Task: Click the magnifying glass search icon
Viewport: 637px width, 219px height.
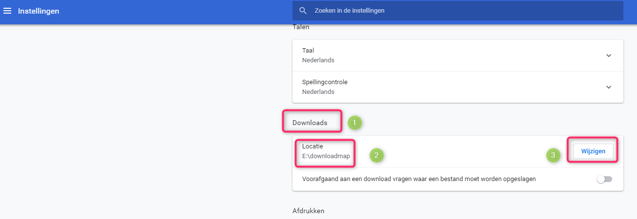Action: pos(303,11)
